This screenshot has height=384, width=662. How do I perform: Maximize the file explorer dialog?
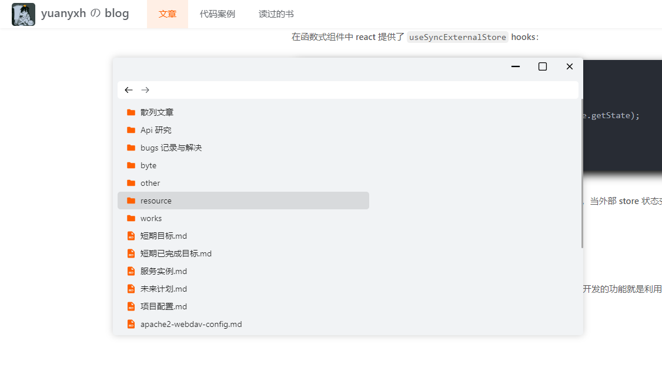point(543,67)
